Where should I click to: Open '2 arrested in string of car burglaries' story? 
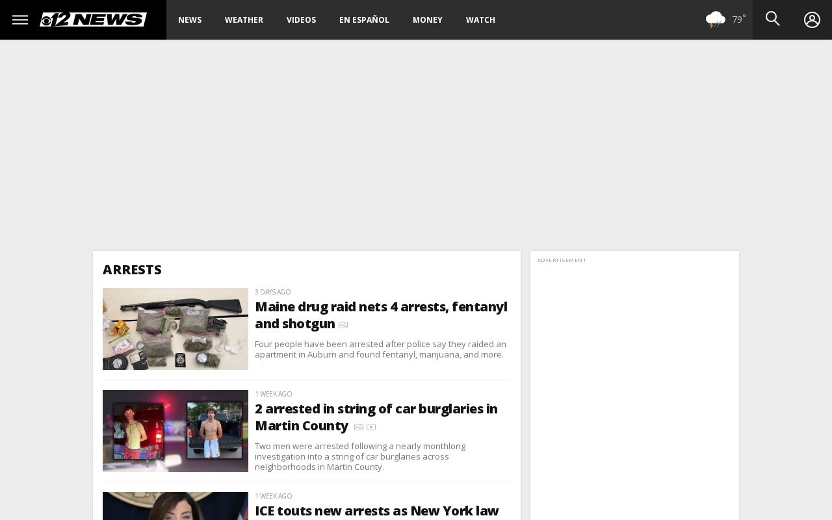(x=376, y=417)
